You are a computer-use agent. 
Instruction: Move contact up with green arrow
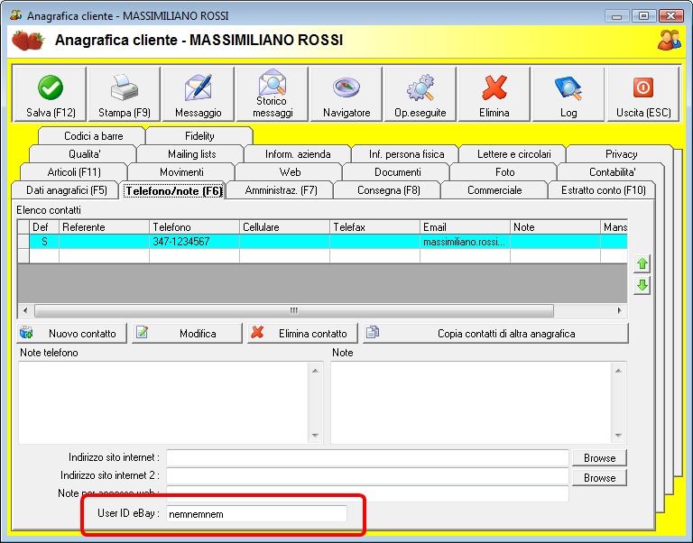[642, 264]
